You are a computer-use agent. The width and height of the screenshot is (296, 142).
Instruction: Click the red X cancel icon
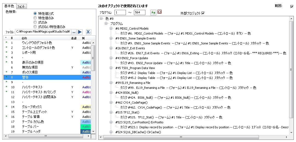click(159, 12)
